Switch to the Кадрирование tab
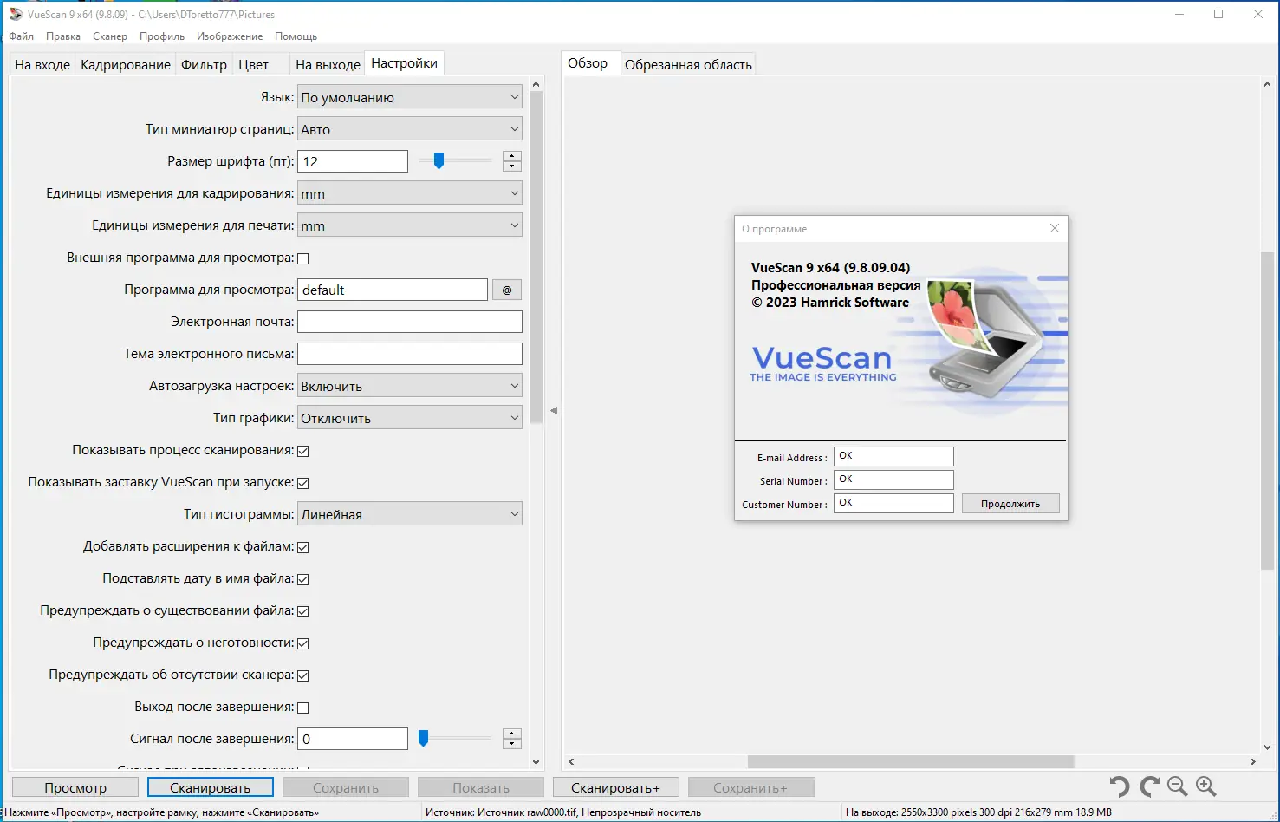 (126, 64)
